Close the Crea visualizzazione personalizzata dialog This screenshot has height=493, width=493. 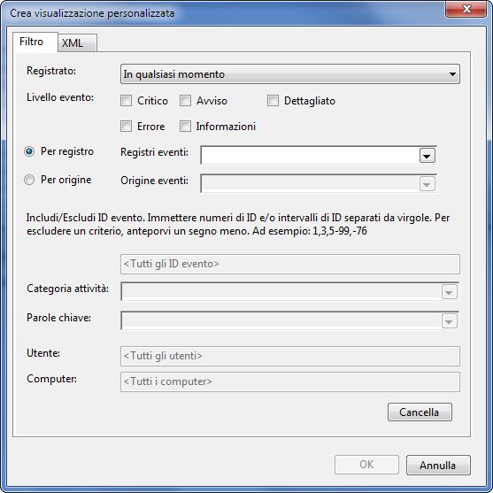coord(466,9)
